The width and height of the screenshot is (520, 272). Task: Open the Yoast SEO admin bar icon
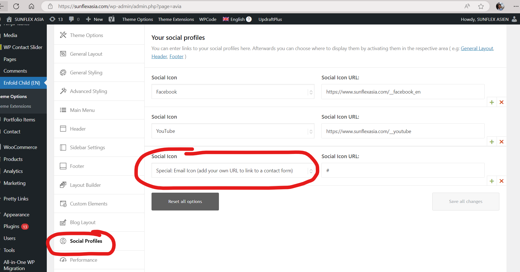111,19
